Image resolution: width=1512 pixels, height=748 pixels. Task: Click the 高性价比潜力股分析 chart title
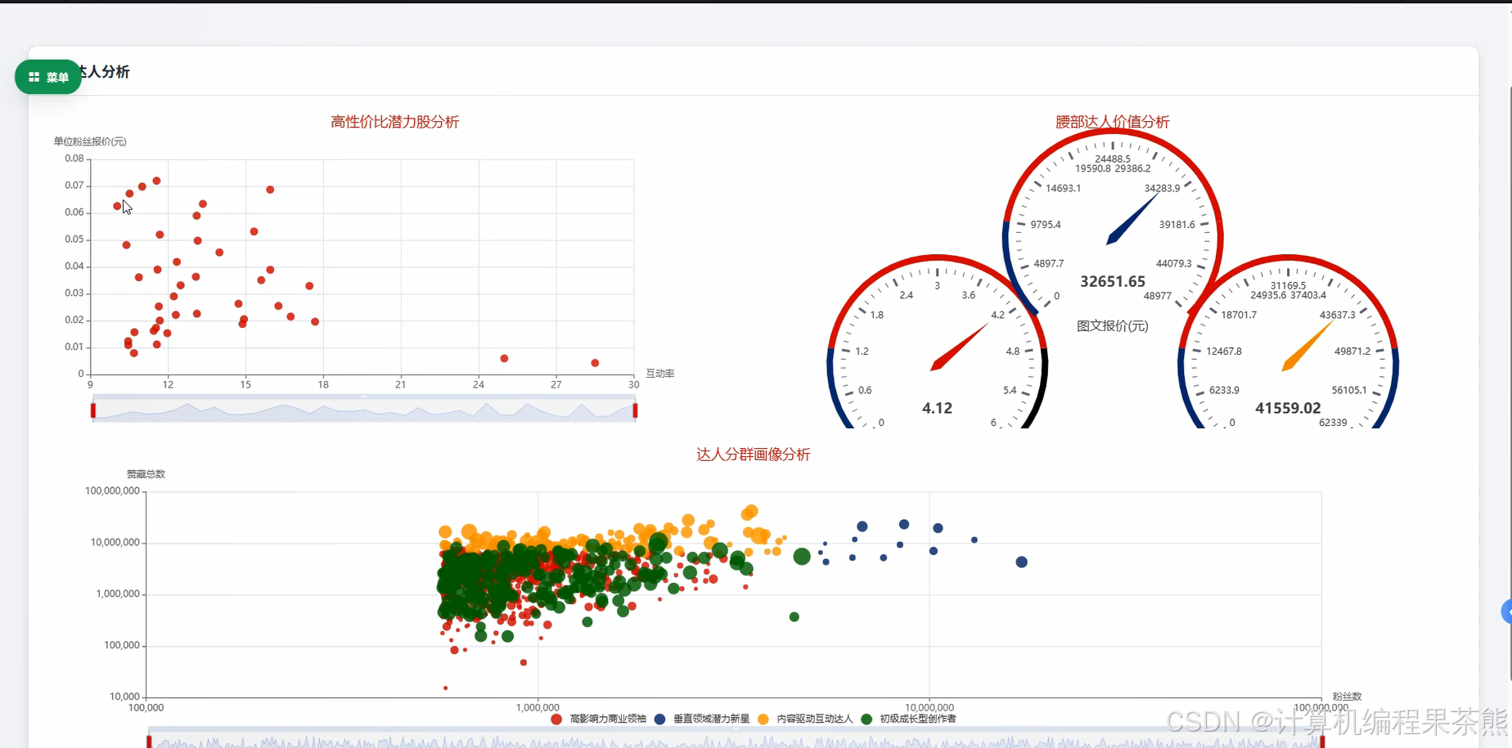click(394, 122)
